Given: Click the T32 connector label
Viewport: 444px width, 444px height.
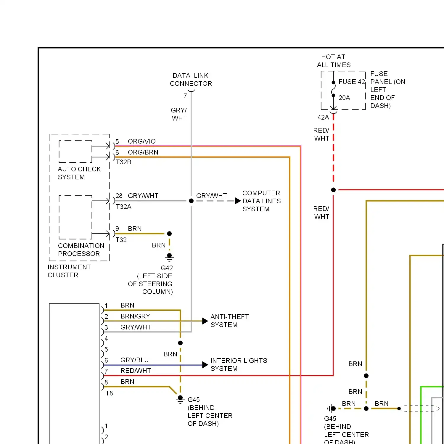Looking at the screenshot, I should 121,240.
